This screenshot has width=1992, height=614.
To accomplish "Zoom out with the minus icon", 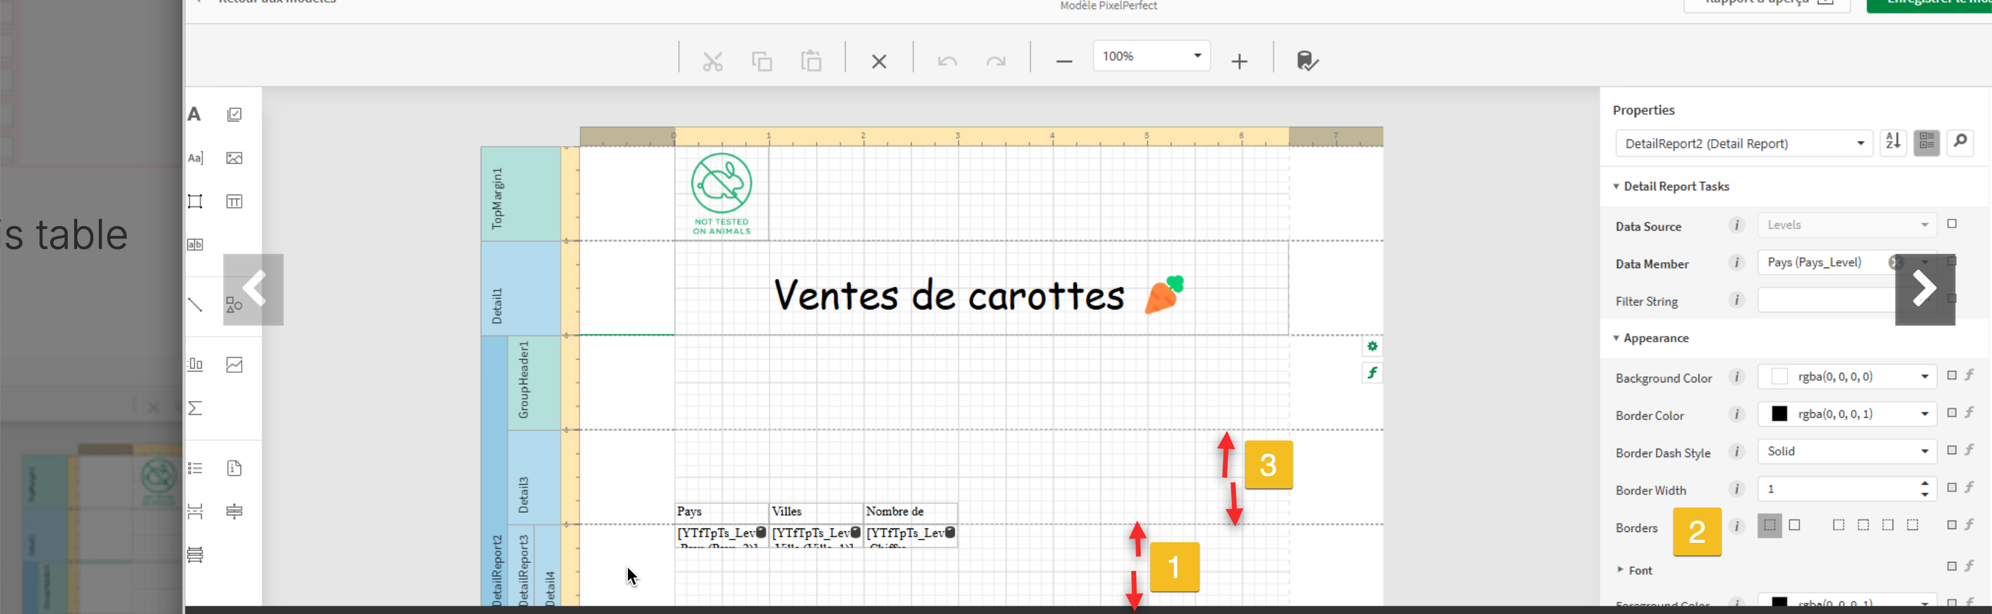I will click(x=1064, y=61).
